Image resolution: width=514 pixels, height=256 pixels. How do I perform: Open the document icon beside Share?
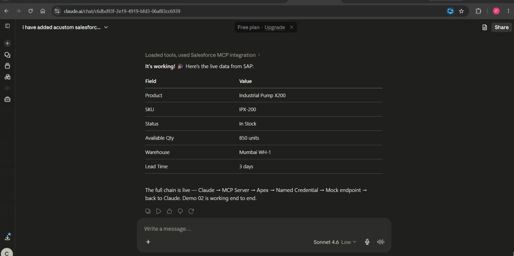(x=485, y=27)
